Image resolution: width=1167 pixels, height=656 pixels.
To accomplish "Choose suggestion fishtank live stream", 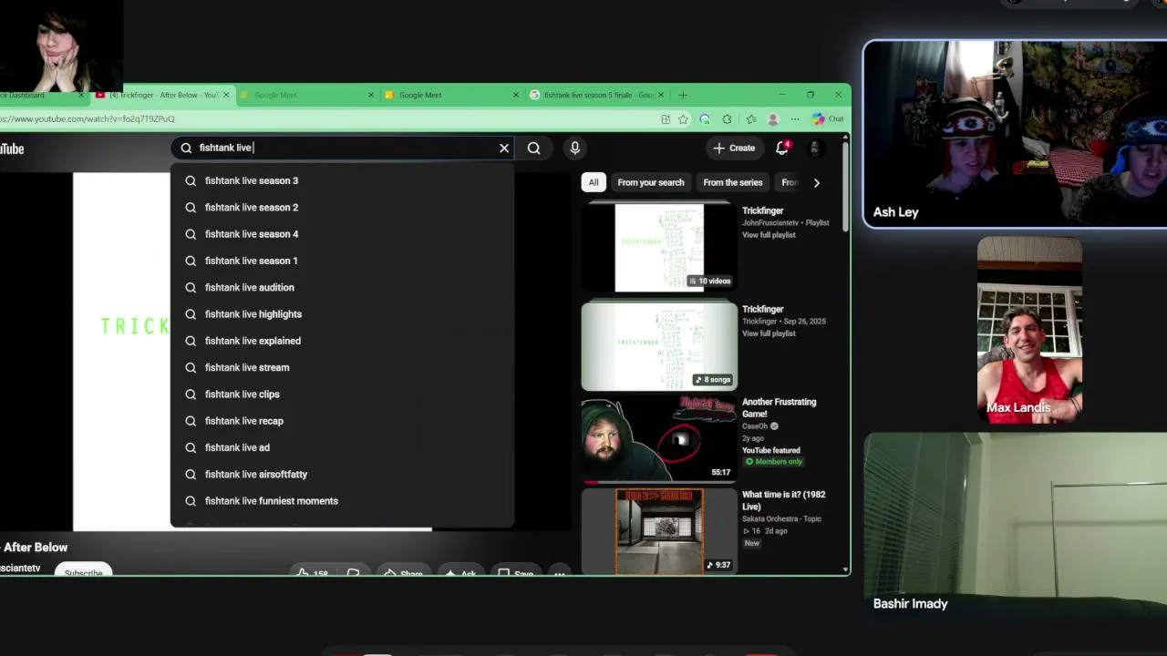I will 342,367.
